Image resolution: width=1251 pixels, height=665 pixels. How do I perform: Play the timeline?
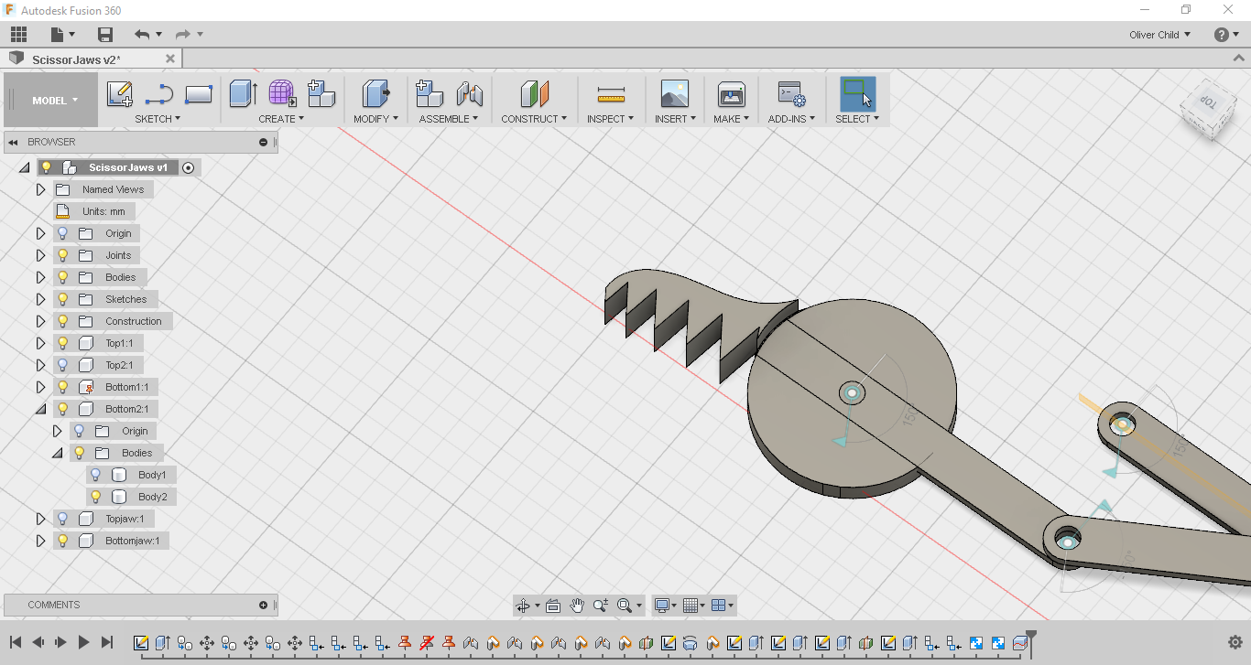pos(83,642)
